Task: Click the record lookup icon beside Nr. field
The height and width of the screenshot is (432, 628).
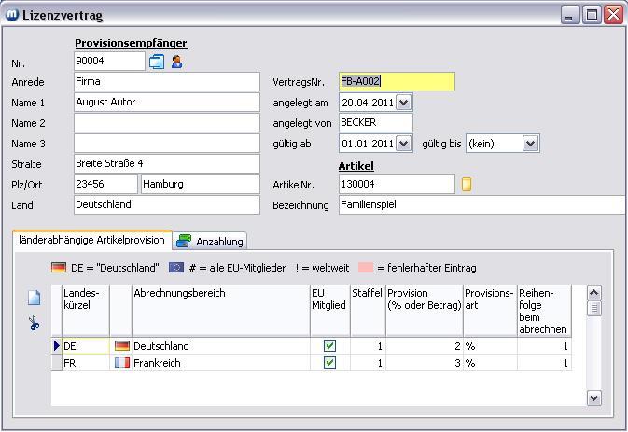Action: coord(156,62)
